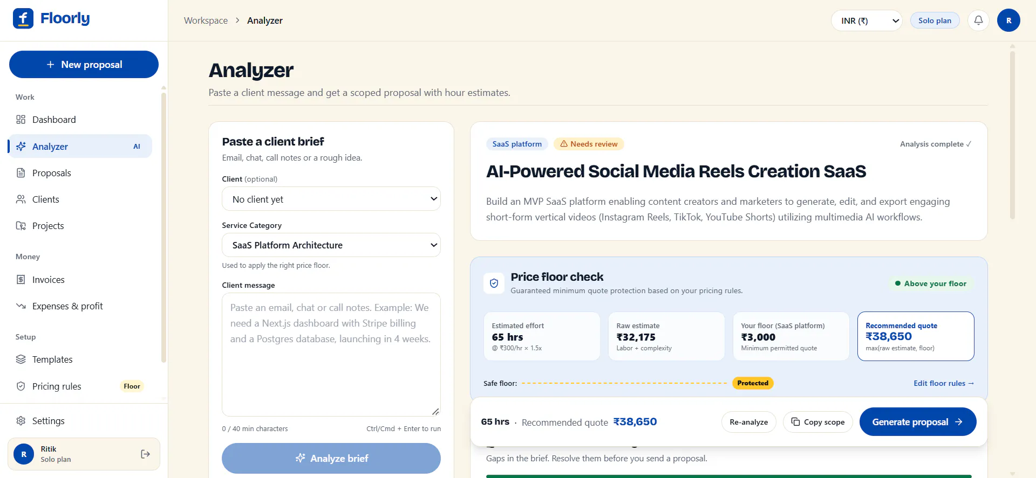Click the shield icon in Price floor check
This screenshot has width=1036, height=478.
click(494, 283)
